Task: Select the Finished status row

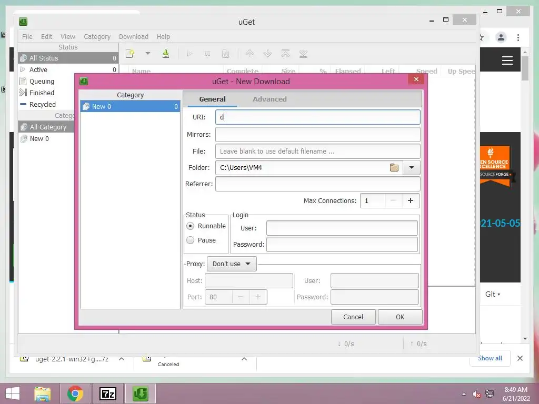Action: (46, 93)
